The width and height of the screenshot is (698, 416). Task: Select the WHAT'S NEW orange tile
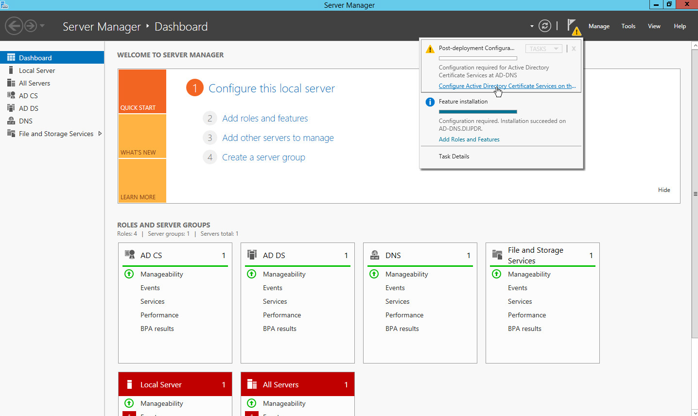click(142, 136)
